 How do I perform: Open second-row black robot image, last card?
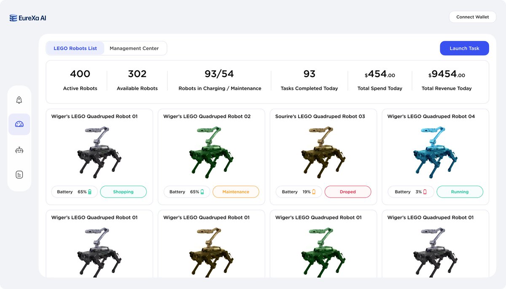(435, 252)
